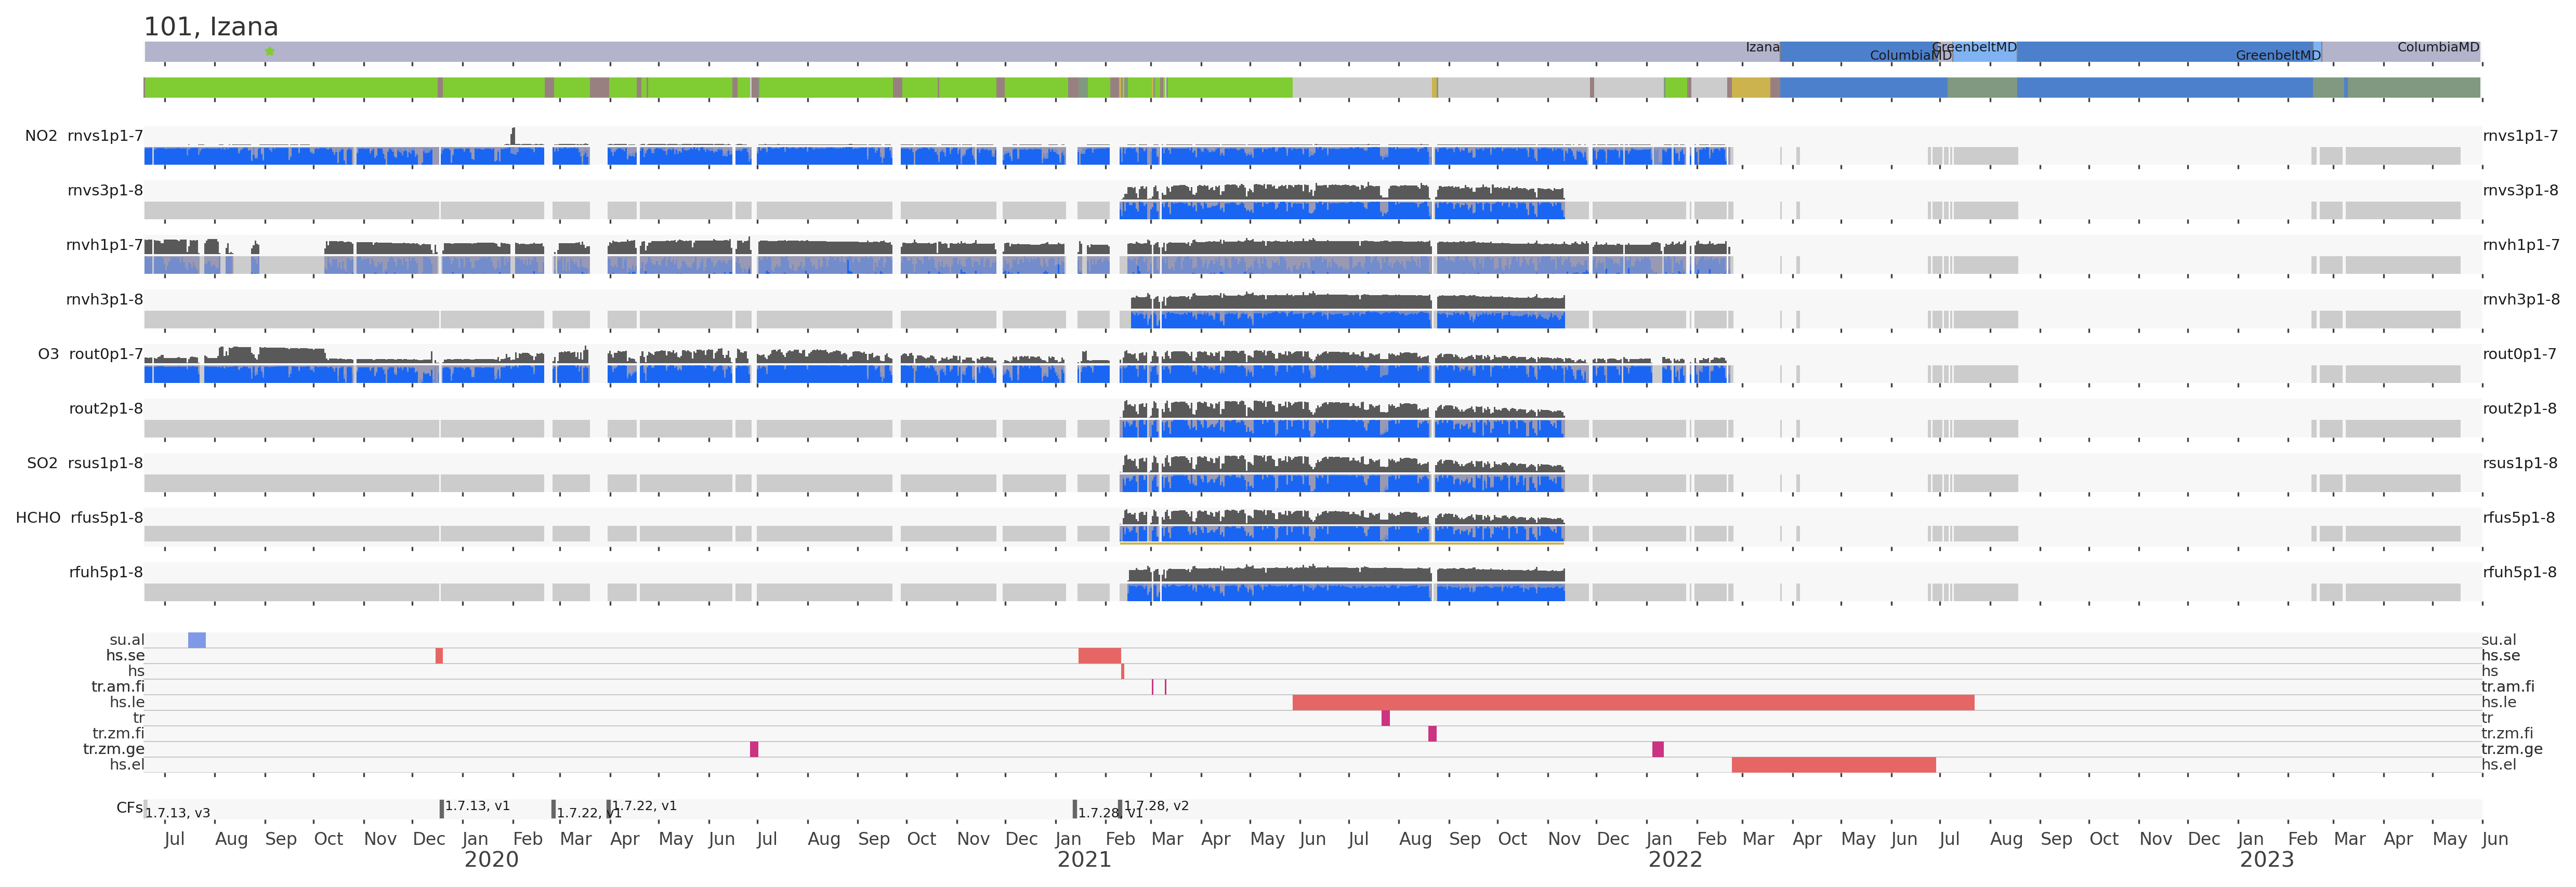Click the wide red hs.se bar in January 2021
This screenshot has height=887, width=2576.
(x=1099, y=656)
